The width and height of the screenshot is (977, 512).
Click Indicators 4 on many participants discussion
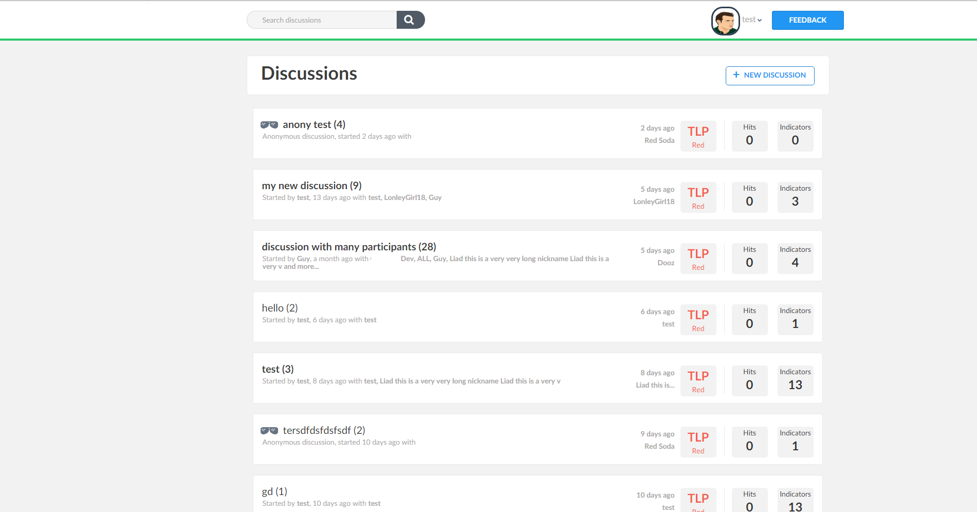pos(795,259)
